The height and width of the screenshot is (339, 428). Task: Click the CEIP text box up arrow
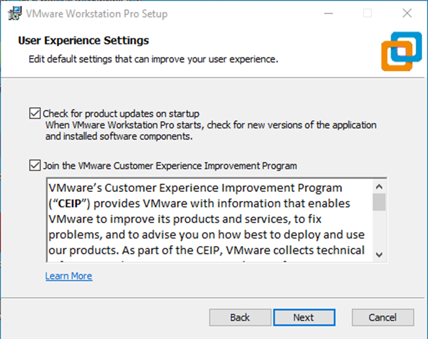coord(379,187)
